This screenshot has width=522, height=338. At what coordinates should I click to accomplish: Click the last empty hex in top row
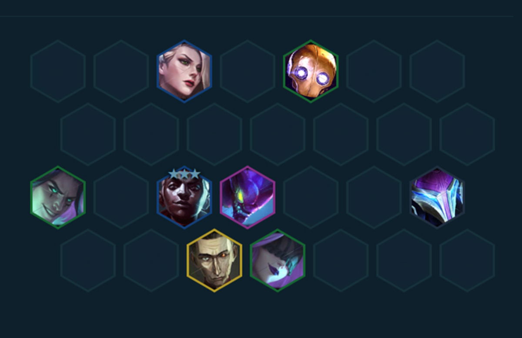(x=437, y=71)
